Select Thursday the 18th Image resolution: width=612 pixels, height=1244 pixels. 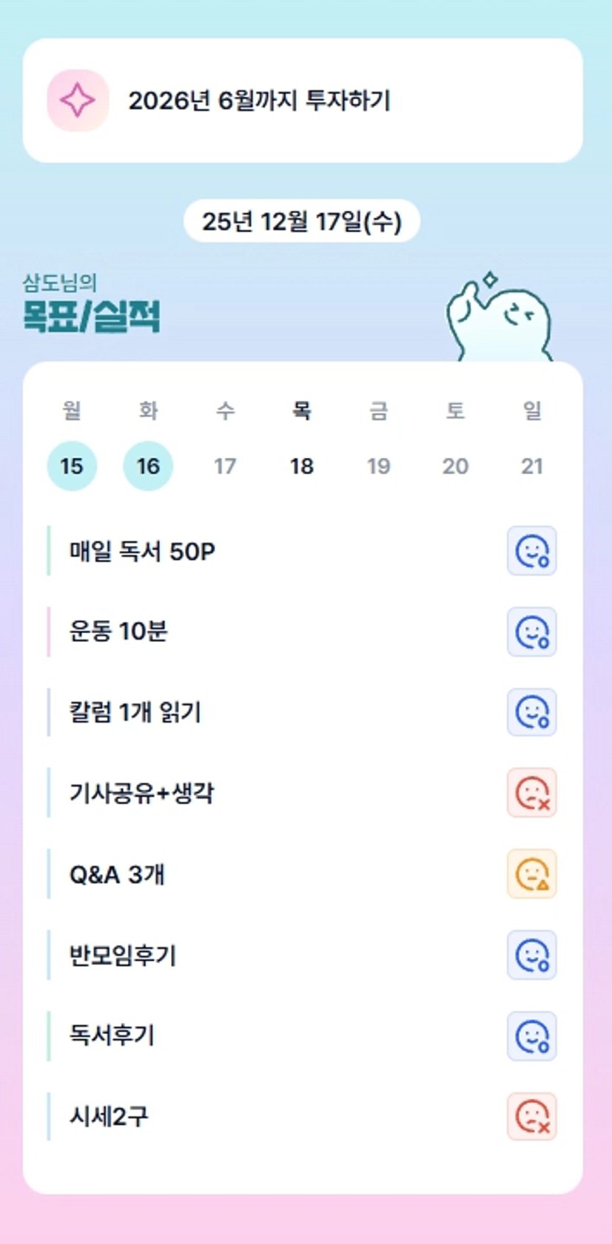[302, 466]
